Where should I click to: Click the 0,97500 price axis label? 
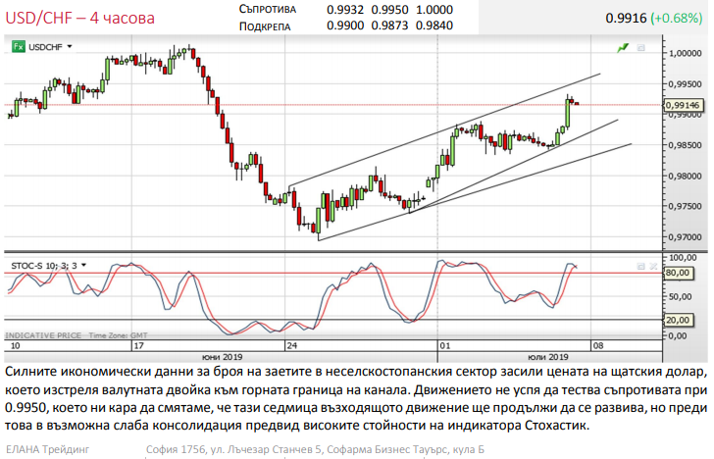point(685,206)
